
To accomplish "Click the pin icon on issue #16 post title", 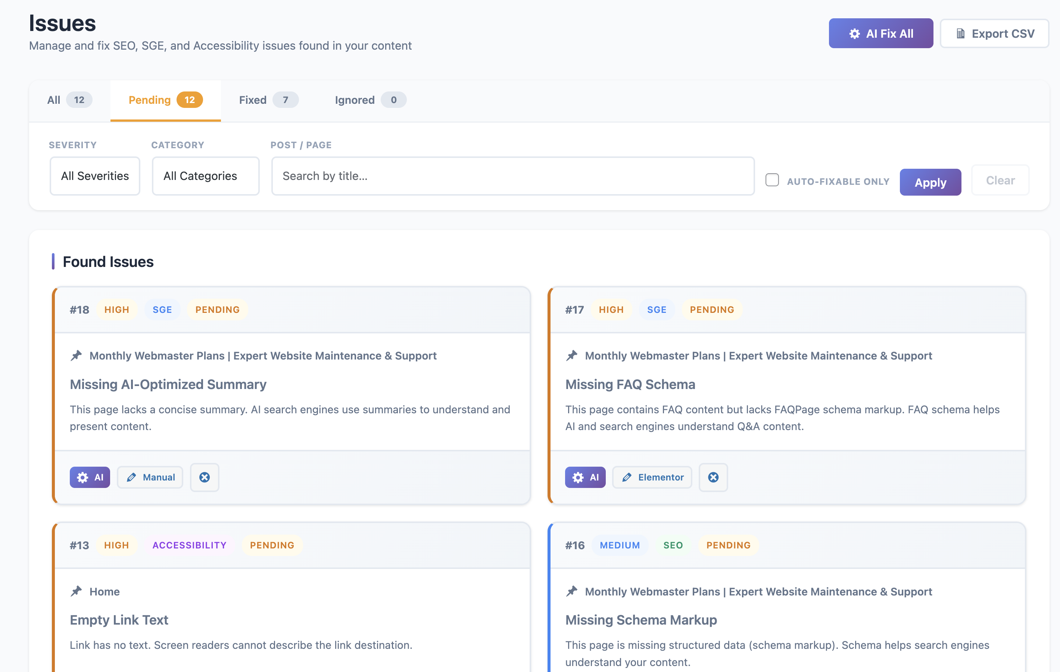I will 572,591.
